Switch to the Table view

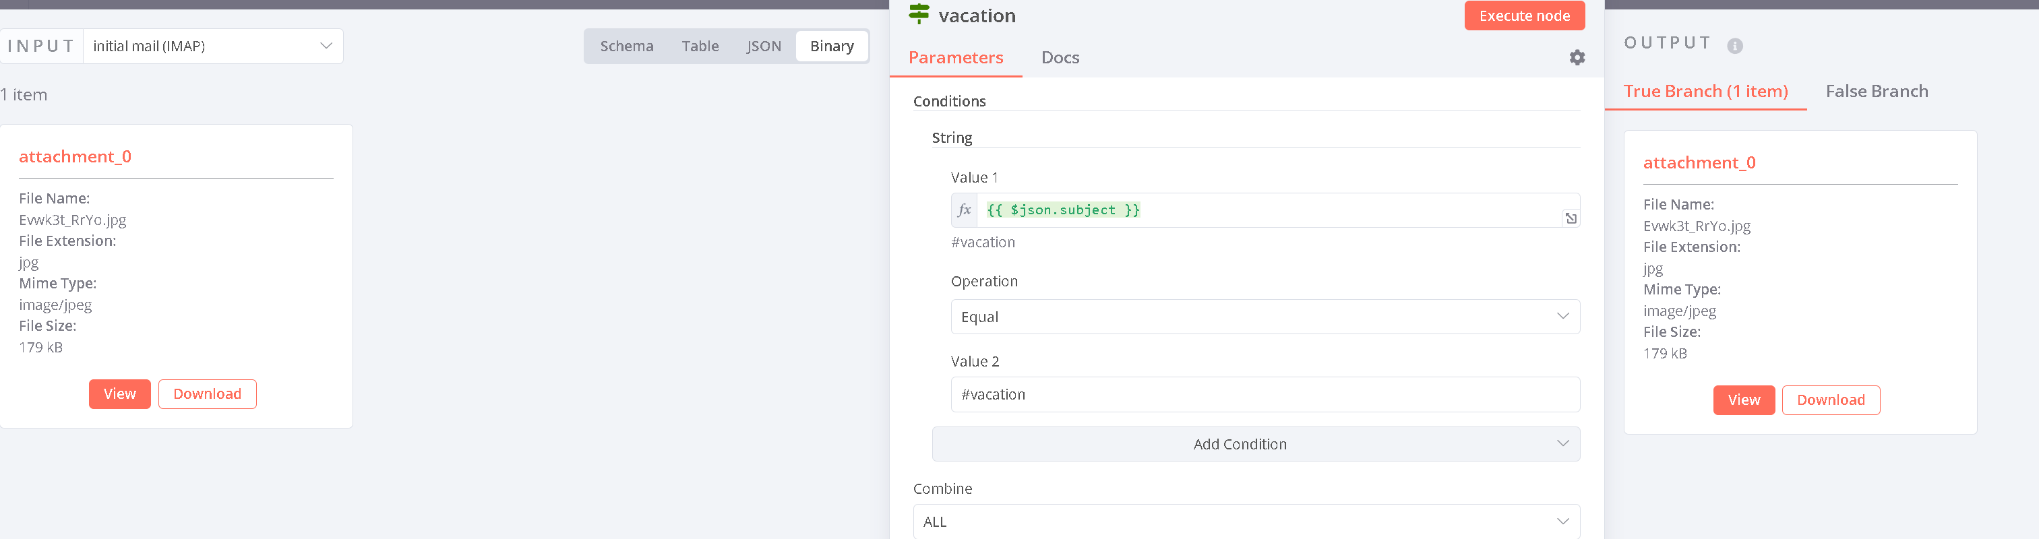[700, 46]
